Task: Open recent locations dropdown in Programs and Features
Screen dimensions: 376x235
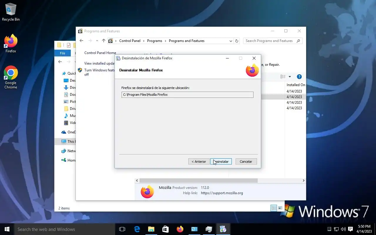Action: click(x=97, y=41)
